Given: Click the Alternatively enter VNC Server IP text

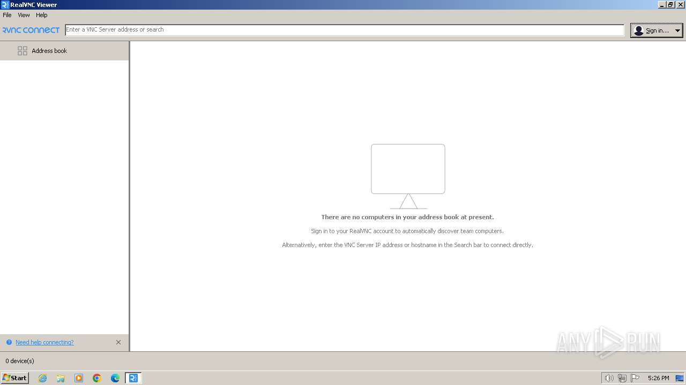Looking at the screenshot, I should pos(407,245).
